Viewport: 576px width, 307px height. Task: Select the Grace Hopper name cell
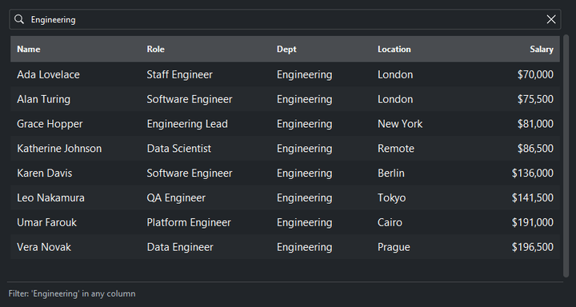pyautogui.click(x=50, y=124)
